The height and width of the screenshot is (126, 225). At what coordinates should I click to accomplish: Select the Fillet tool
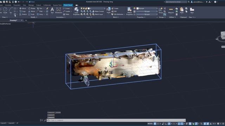click(40, 12)
